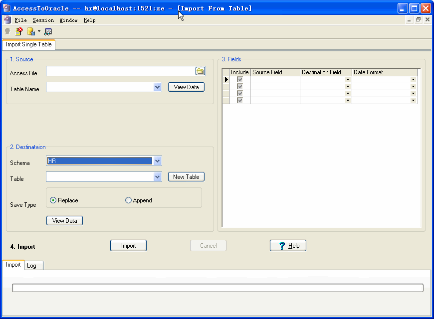Screen dimensions: 434x319
Task: Select the Replace save type
Action: (64, 200)
